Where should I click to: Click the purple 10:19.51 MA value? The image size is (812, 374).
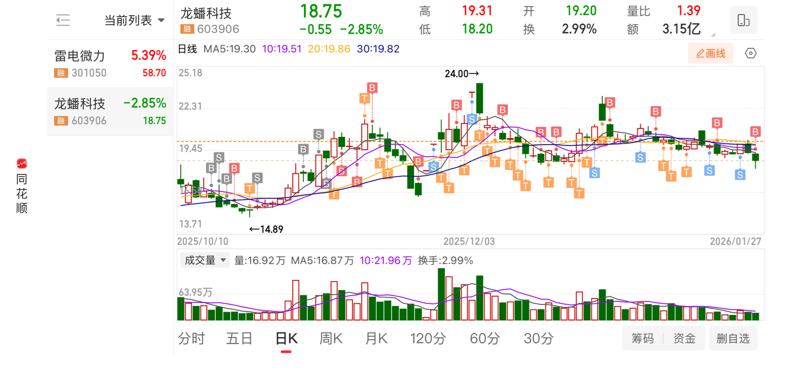[282, 49]
